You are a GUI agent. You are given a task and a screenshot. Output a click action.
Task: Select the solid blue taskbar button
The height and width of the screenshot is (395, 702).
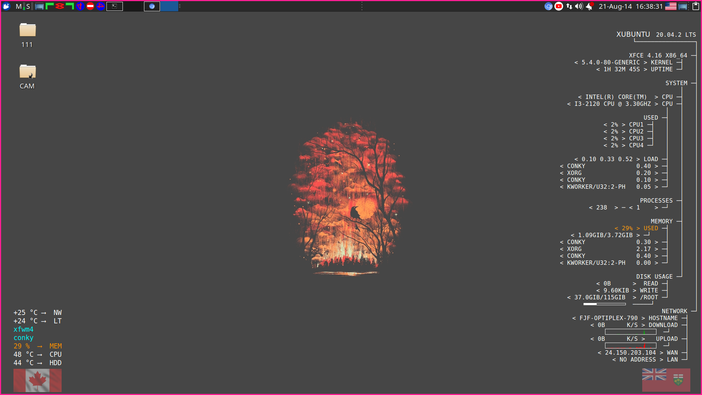pyautogui.click(x=169, y=6)
